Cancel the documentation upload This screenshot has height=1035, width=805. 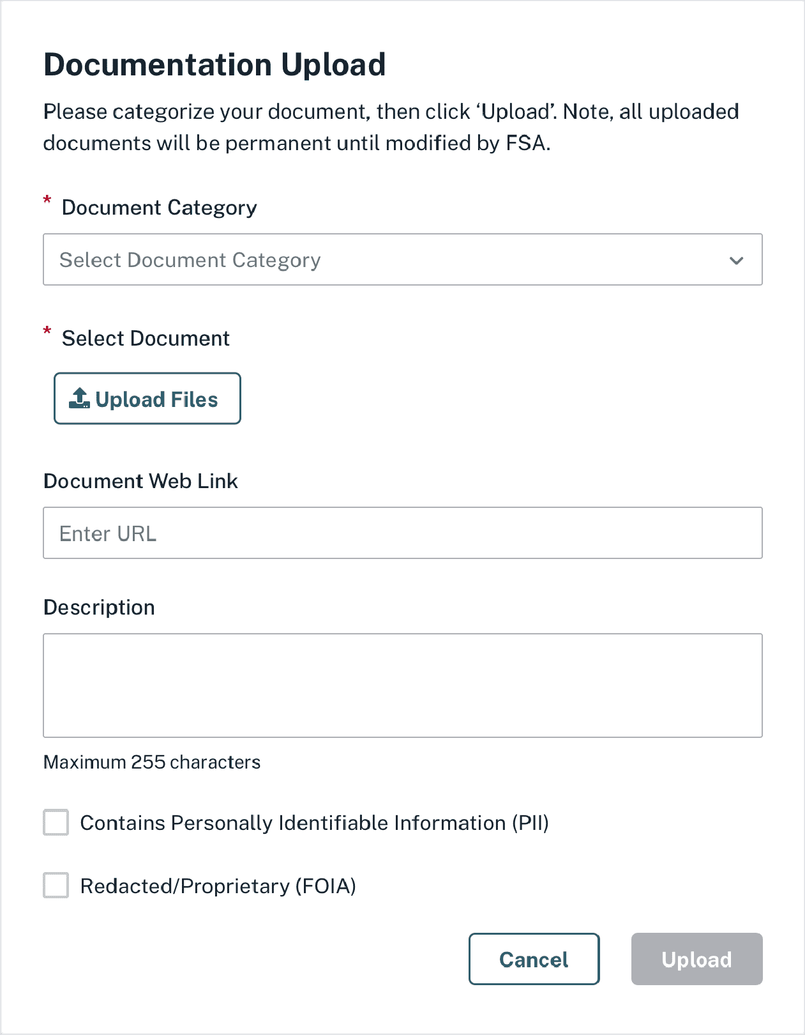coord(534,959)
